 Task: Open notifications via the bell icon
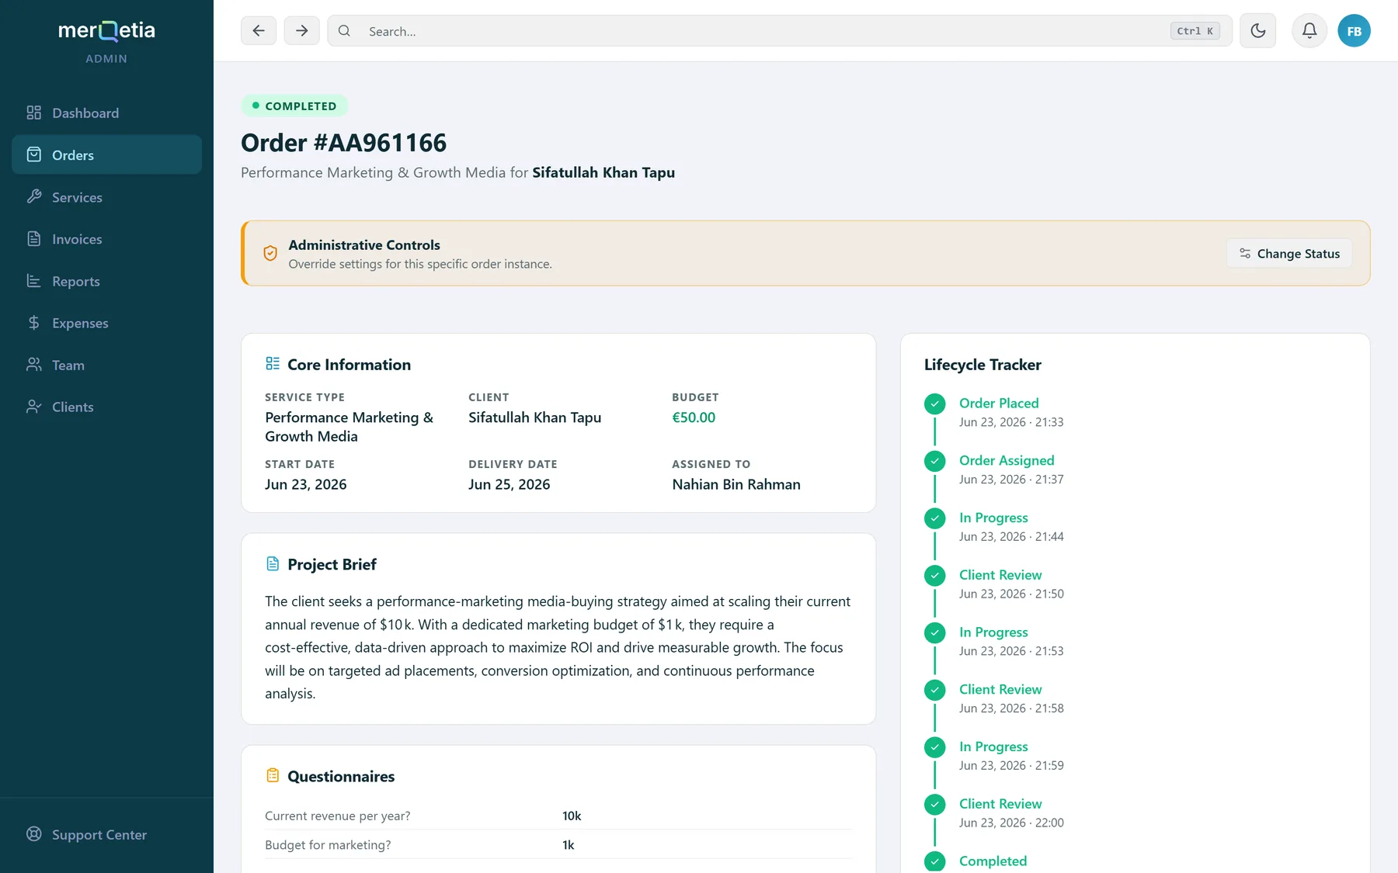pyautogui.click(x=1309, y=31)
